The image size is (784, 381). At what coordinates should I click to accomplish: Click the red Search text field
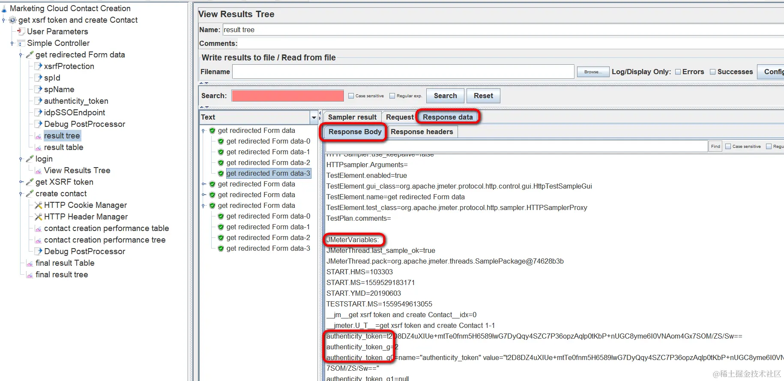tap(288, 96)
